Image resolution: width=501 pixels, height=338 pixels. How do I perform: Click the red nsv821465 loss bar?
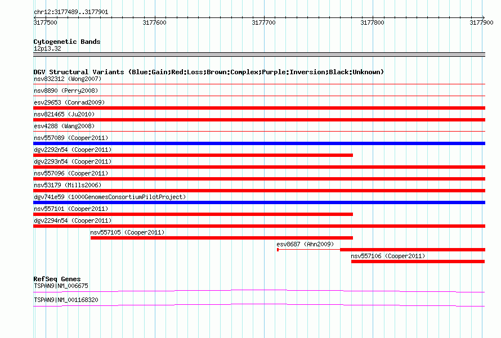(259, 120)
